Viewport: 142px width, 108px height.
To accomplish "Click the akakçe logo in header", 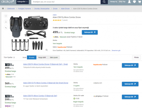I will pos(8,2).
